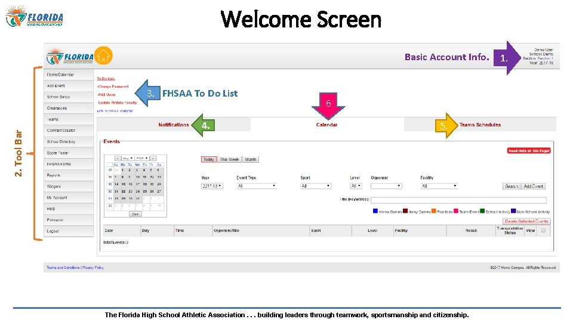Image resolution: width=573 pixels, height=322 pixels.
Task: Open School Setup in the sidebar
Action: (x=69, y=97)
